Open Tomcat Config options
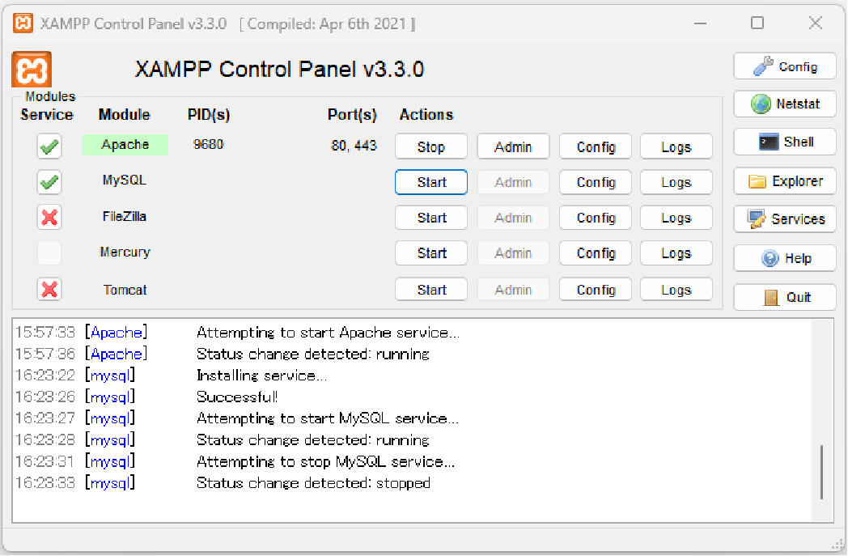The image size is (848, 556). (x=596, y=290)
